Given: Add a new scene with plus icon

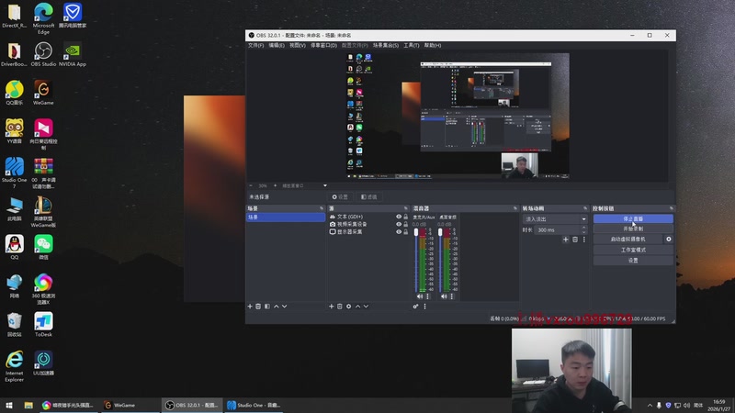Looking at the screenshot, I should (250, 307).
